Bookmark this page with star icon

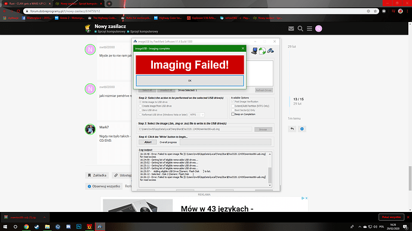click(375, 11)
